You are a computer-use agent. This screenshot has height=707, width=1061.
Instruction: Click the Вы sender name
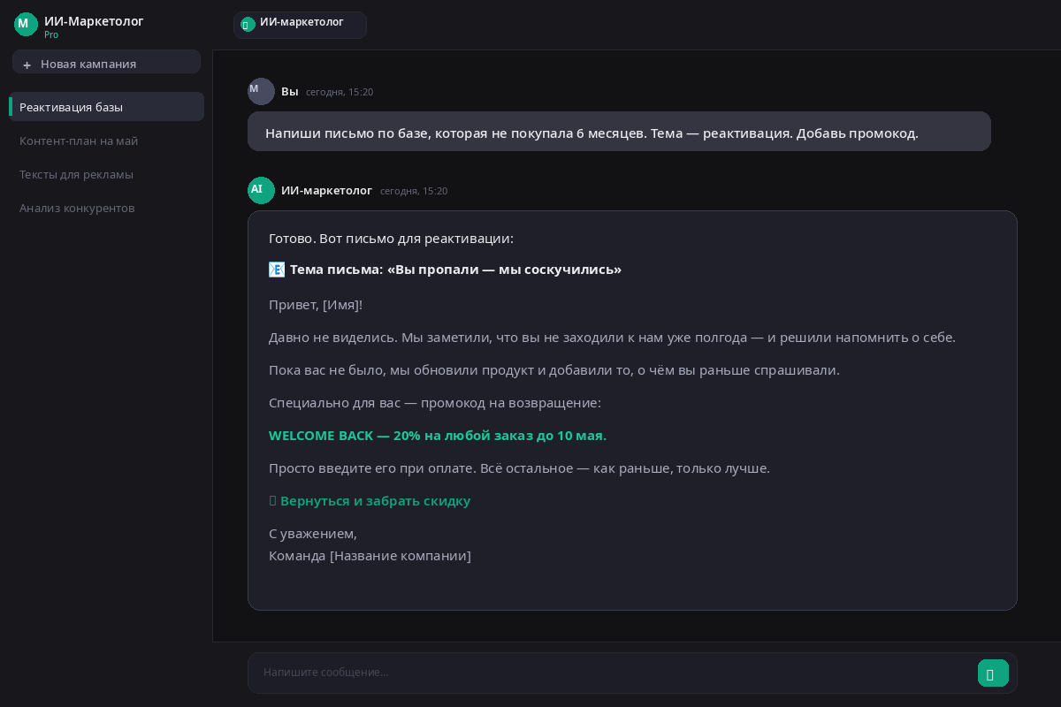pos(290,91)
